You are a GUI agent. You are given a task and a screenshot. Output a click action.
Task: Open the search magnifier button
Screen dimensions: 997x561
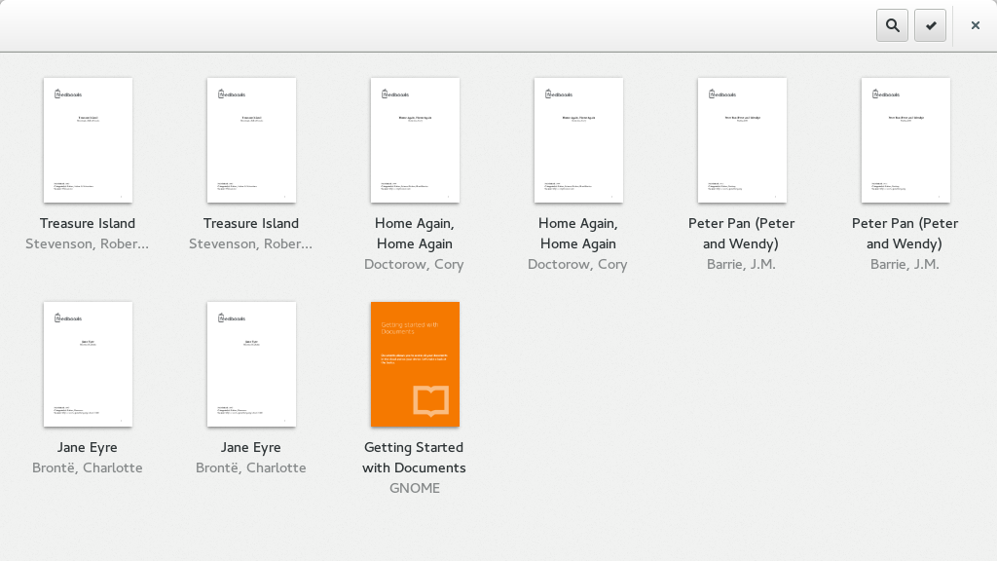[x=892, y=25]
